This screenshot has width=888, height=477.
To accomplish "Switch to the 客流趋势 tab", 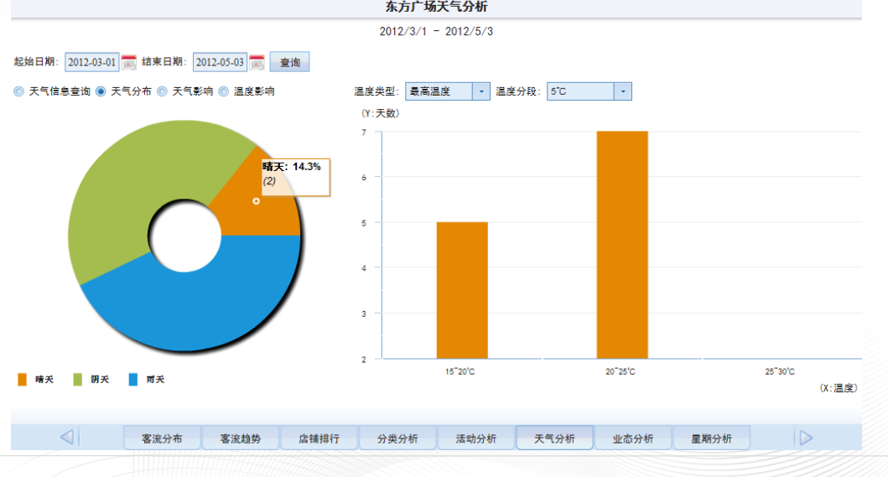I will [241, 438].
